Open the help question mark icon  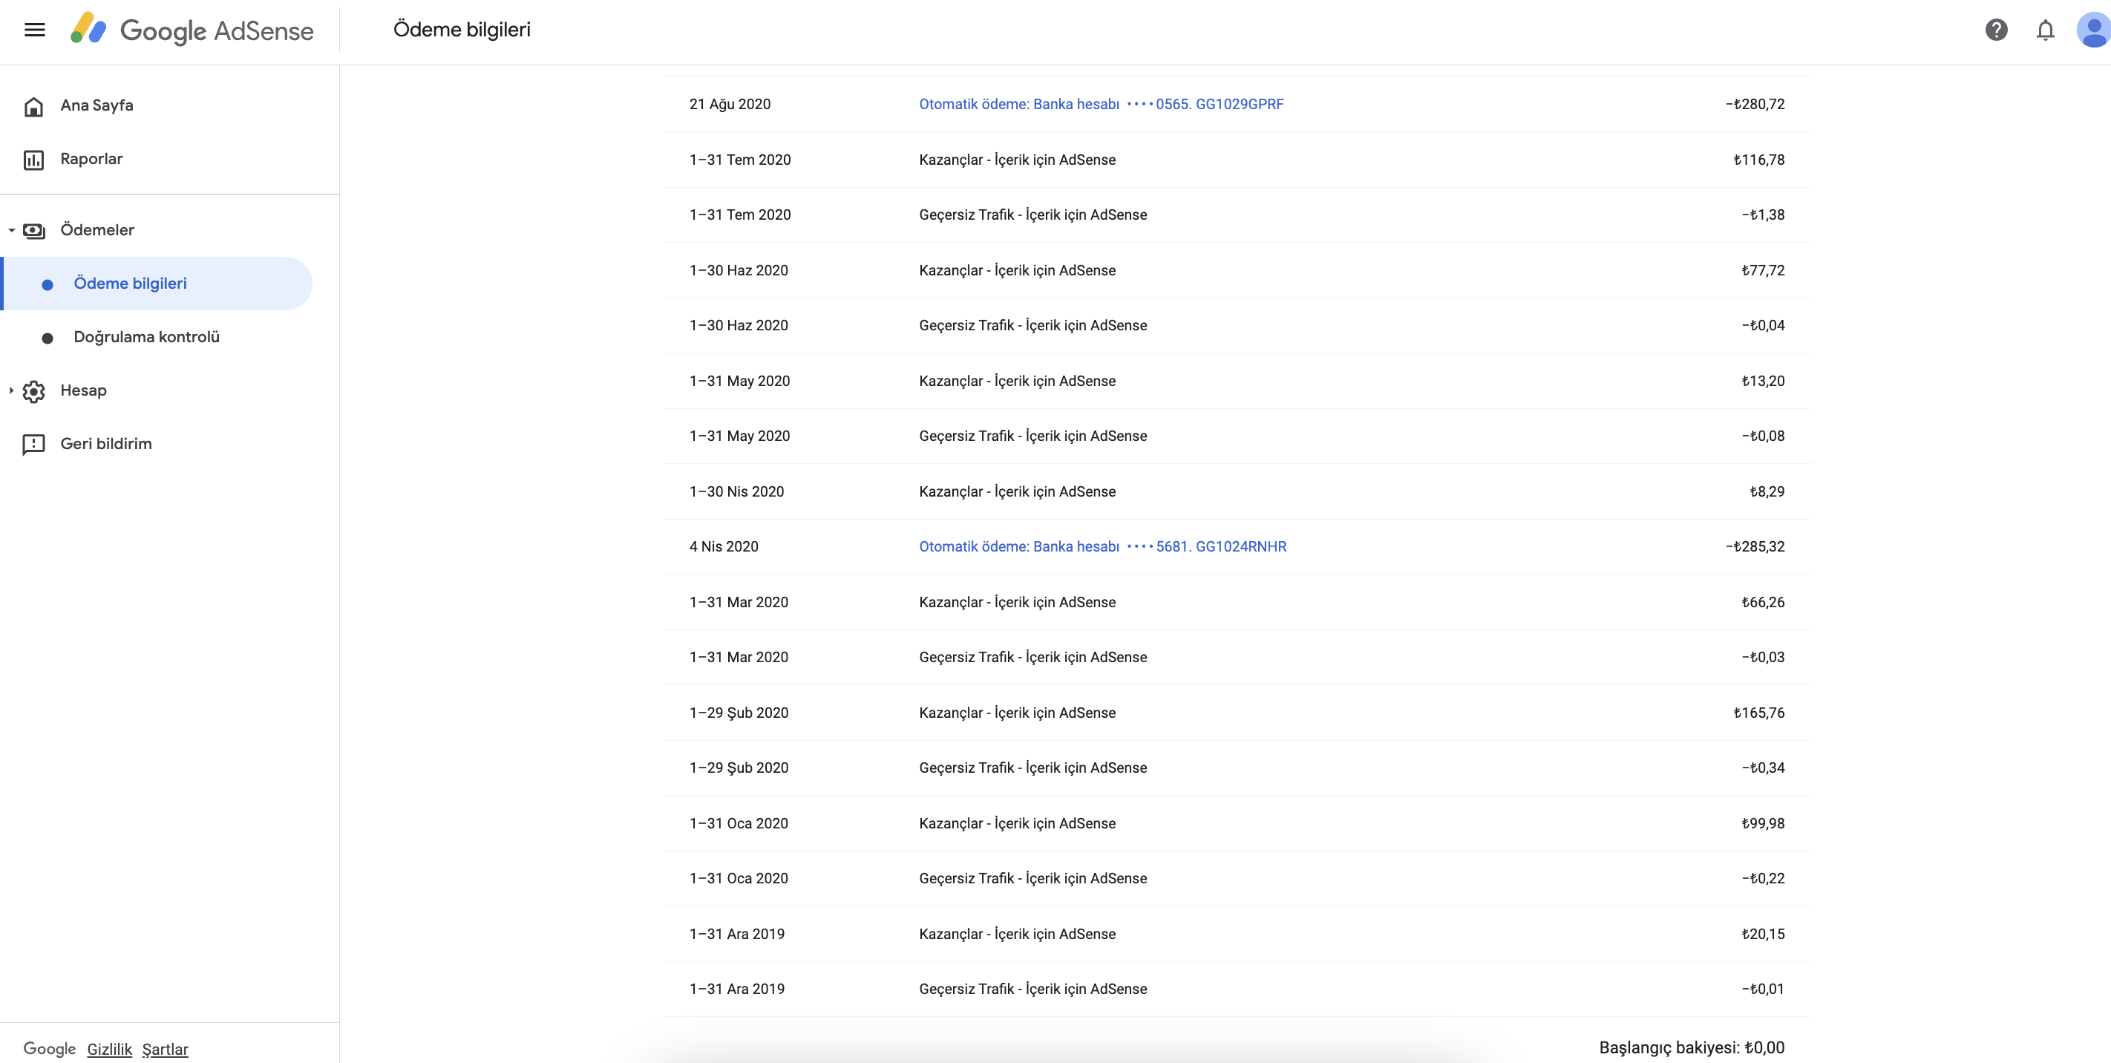[1996, 30]
